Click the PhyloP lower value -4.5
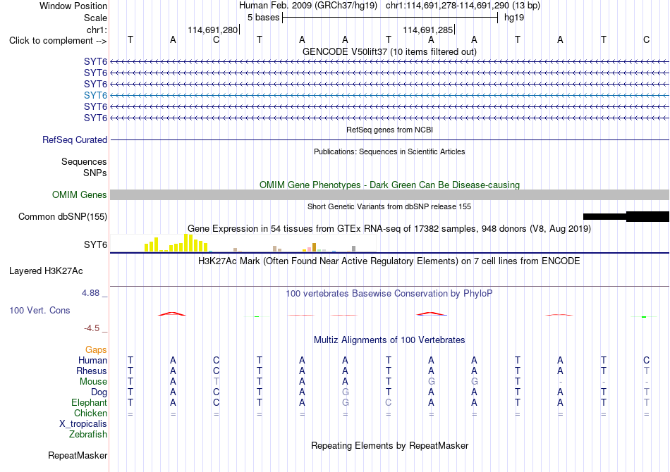The height and width of the screenshot is (472, 670). tap(92, 328)
